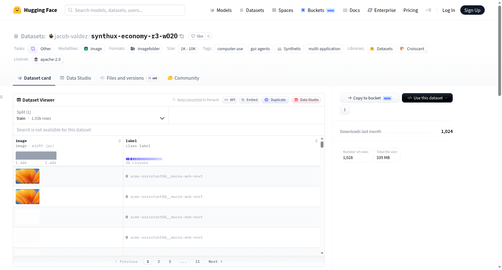
Task: Select the computer-use tag
Action: pos(230,49)
